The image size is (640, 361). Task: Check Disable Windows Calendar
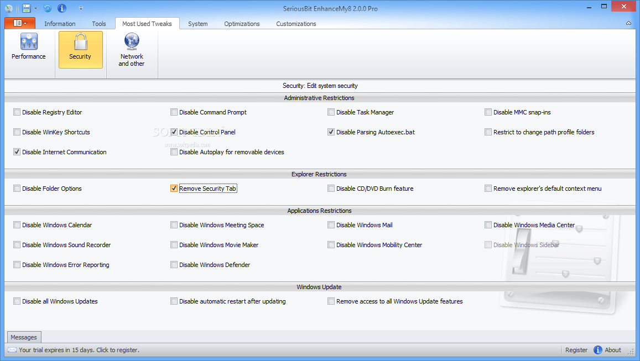coord(17,225)
